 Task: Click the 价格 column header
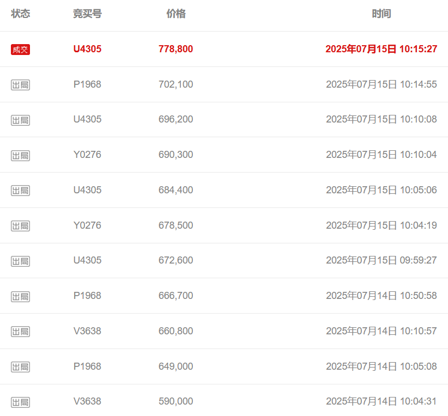point(175,14)
